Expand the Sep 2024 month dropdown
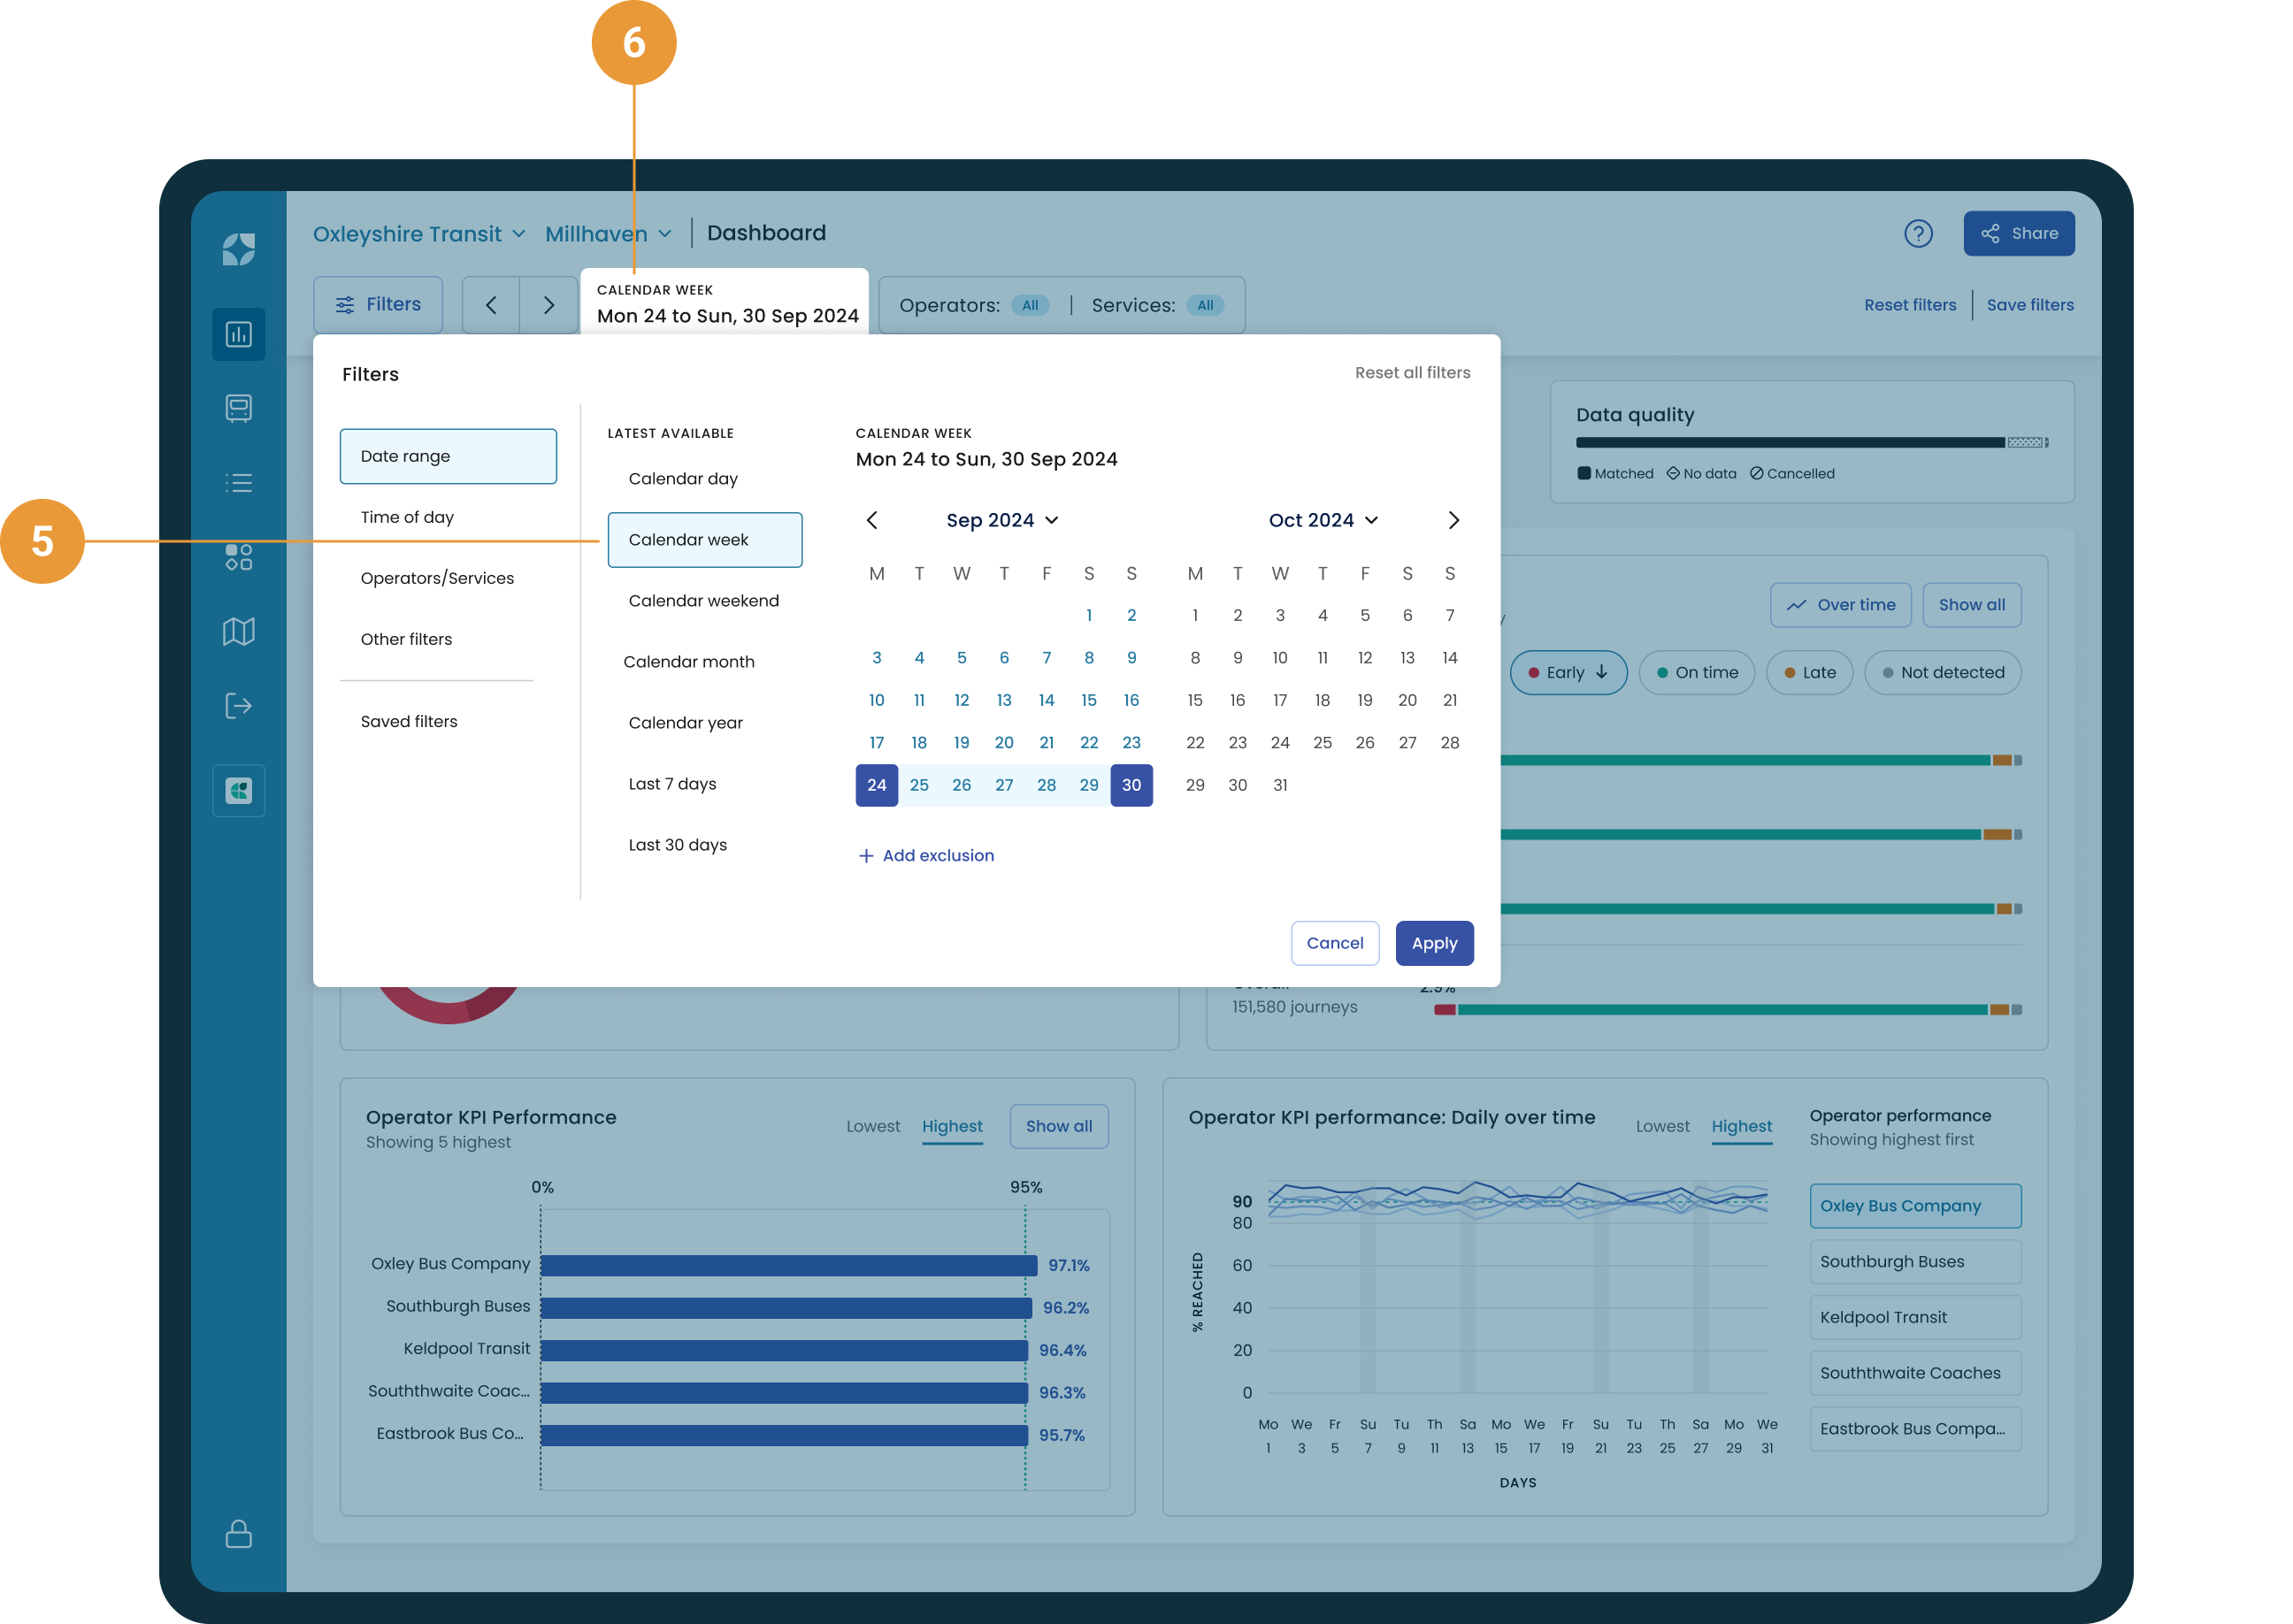The image size is (2293, 1624). coord(1001,520)
